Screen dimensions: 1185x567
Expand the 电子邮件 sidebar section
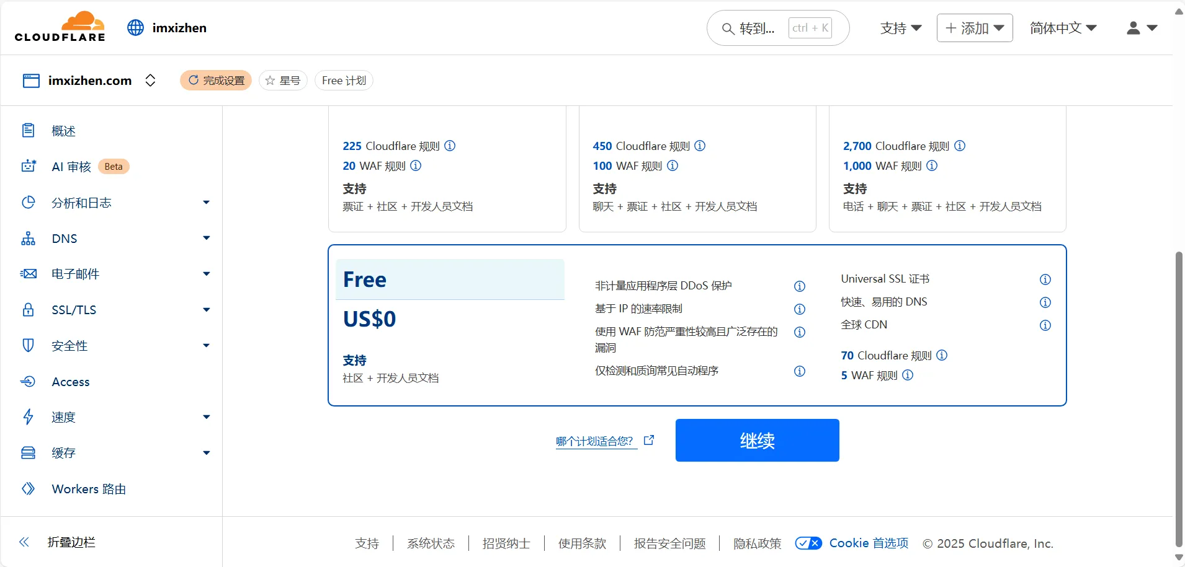tap(207, 274)
